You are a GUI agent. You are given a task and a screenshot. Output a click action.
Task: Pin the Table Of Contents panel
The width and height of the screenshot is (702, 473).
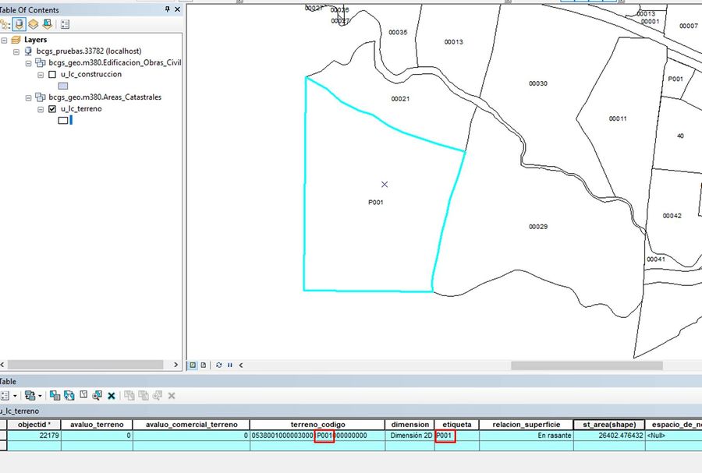pyautogui.click(x=168, y=9)
